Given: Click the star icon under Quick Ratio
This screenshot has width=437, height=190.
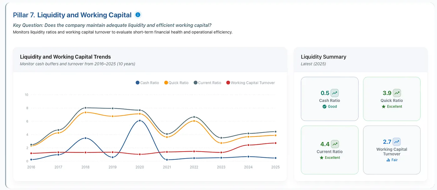Looking at the screenshot, I should click(384, 107).
